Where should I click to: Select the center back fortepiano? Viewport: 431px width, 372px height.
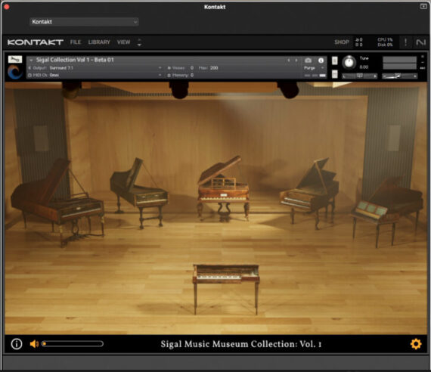(x=223, y=188)
